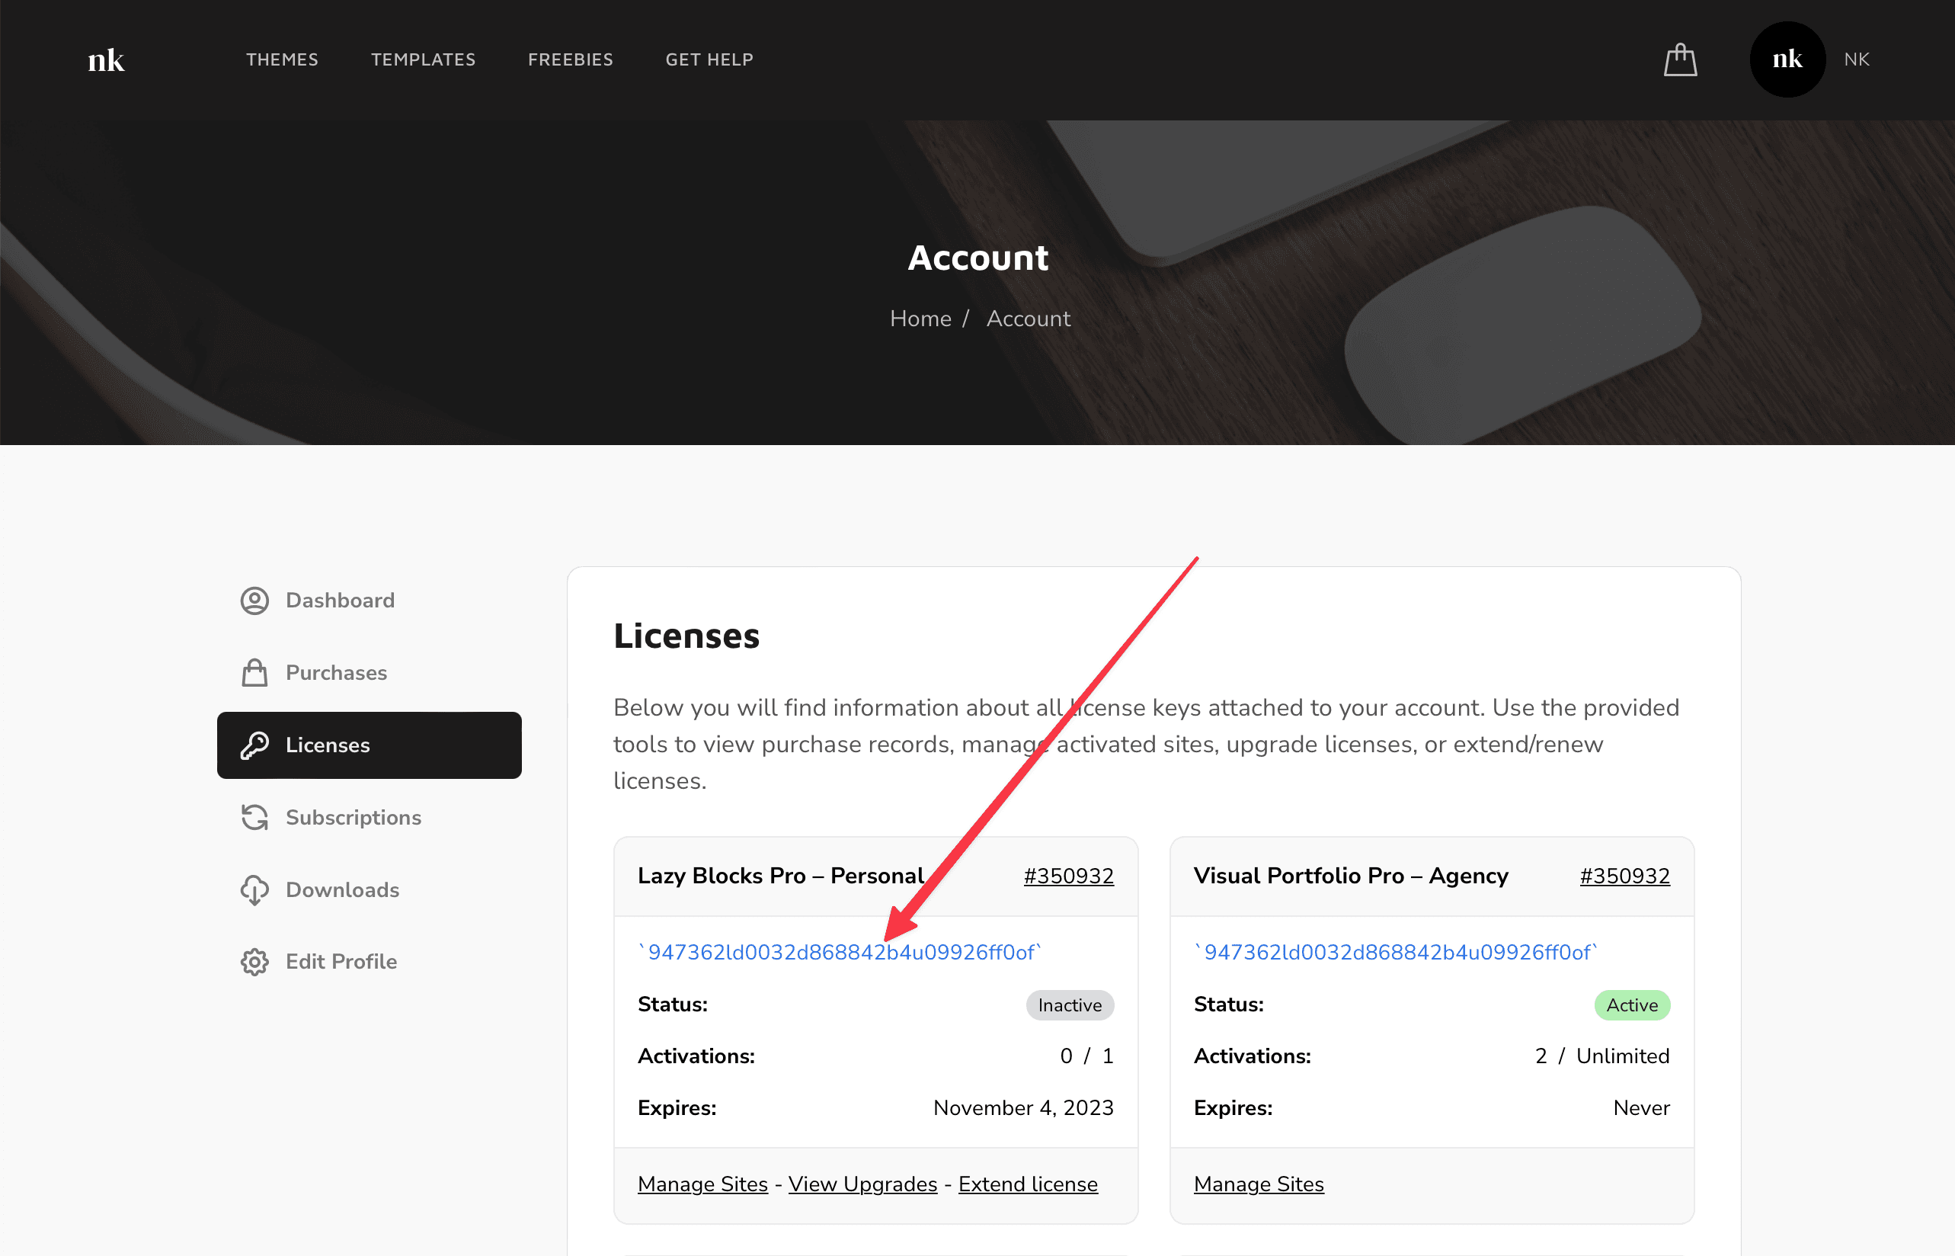Click the Purchases bag icon
The image size is (1955, 1256).
coord(254,672)
